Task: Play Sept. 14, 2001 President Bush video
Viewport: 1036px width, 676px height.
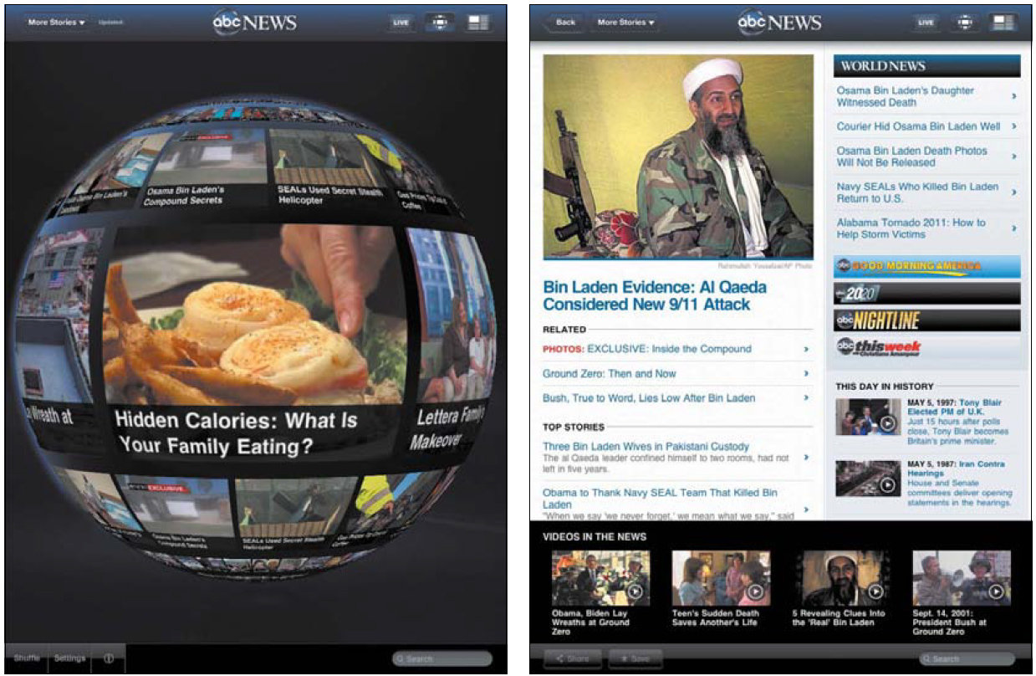Action: click(961, 577)
